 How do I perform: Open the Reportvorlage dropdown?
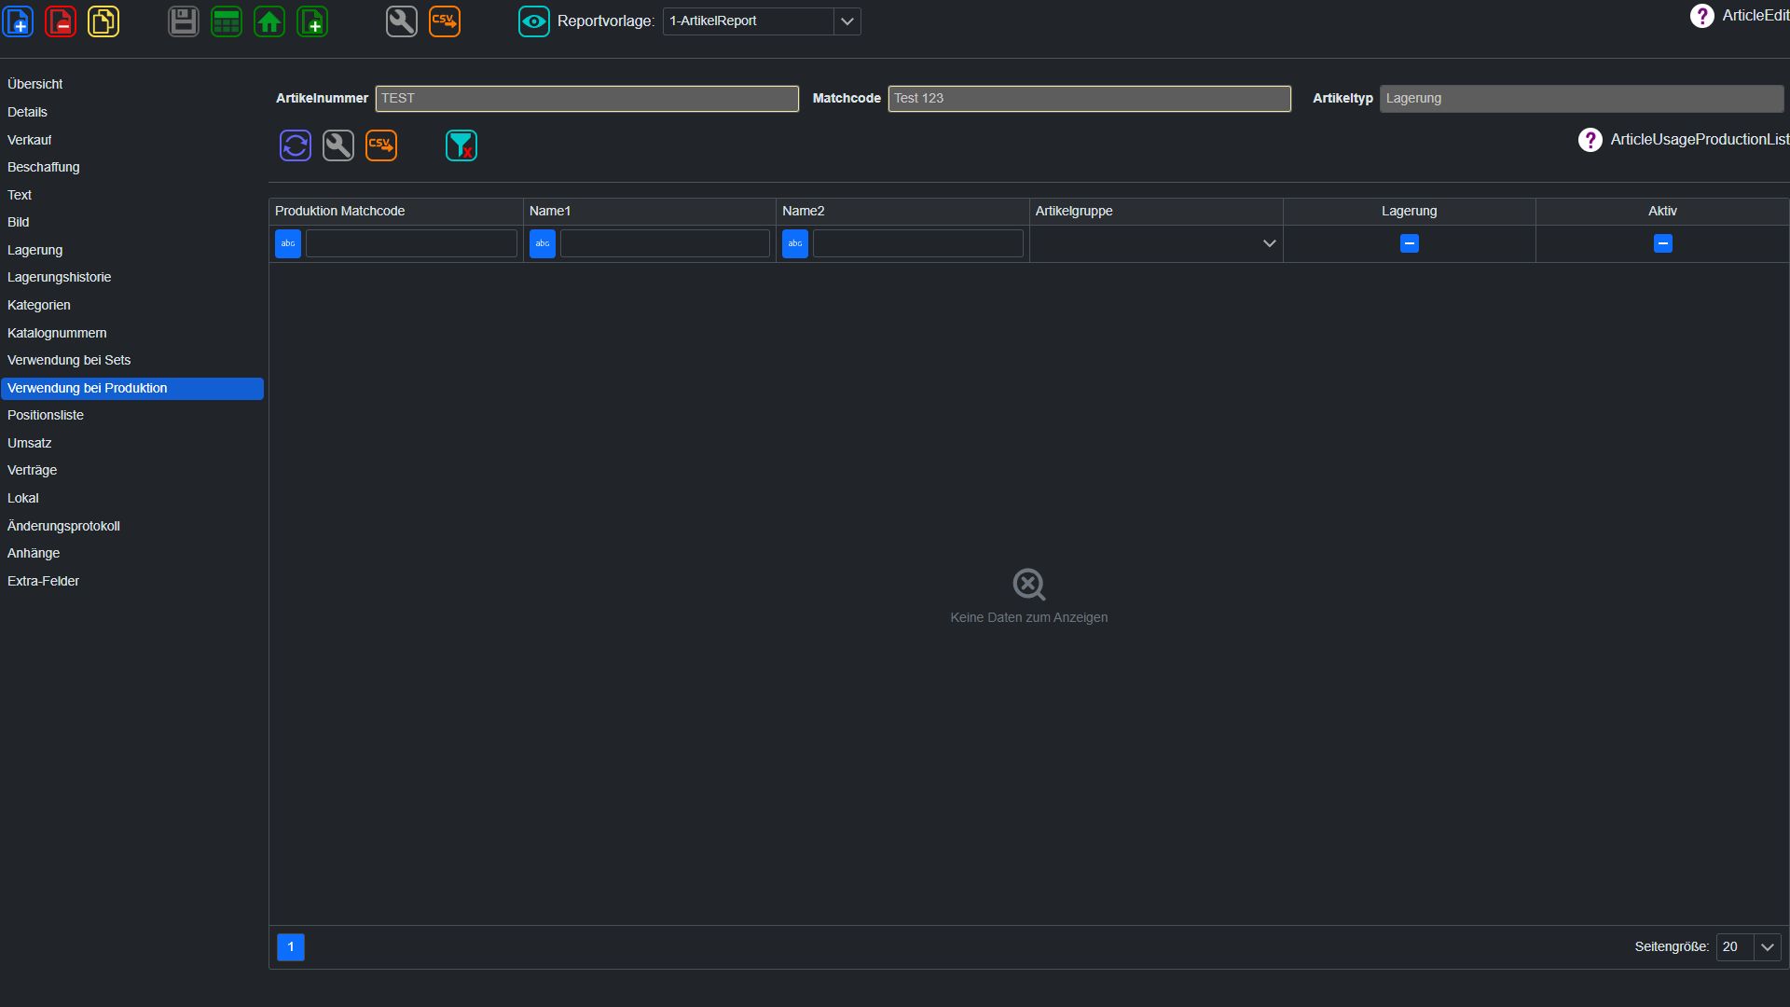pyautogui.click(x=847, y=21)
